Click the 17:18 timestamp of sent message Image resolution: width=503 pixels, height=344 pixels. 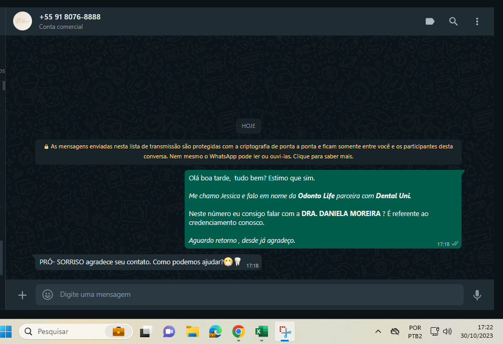[443, 244]
